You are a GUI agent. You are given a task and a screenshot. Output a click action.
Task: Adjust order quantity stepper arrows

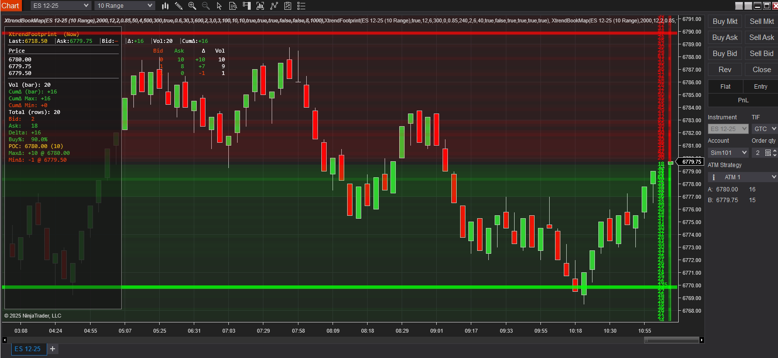[775, 153]
